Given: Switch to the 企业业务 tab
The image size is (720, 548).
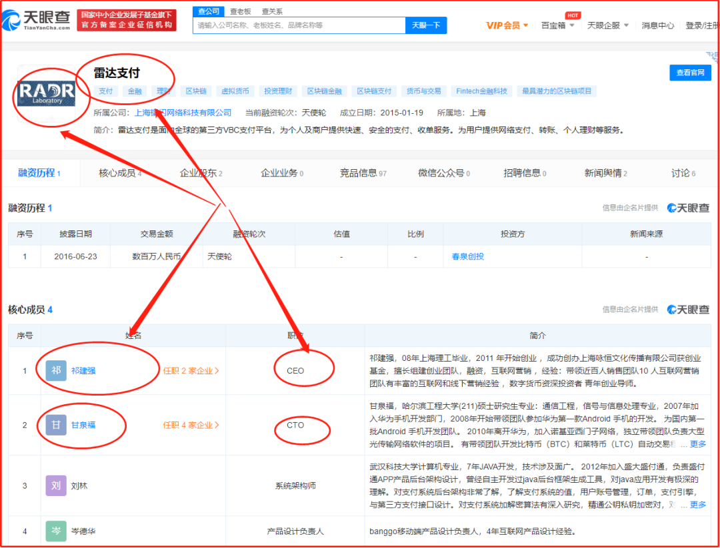Looking at the screenshot, I should pyautogui.click(x=282, y=173).
